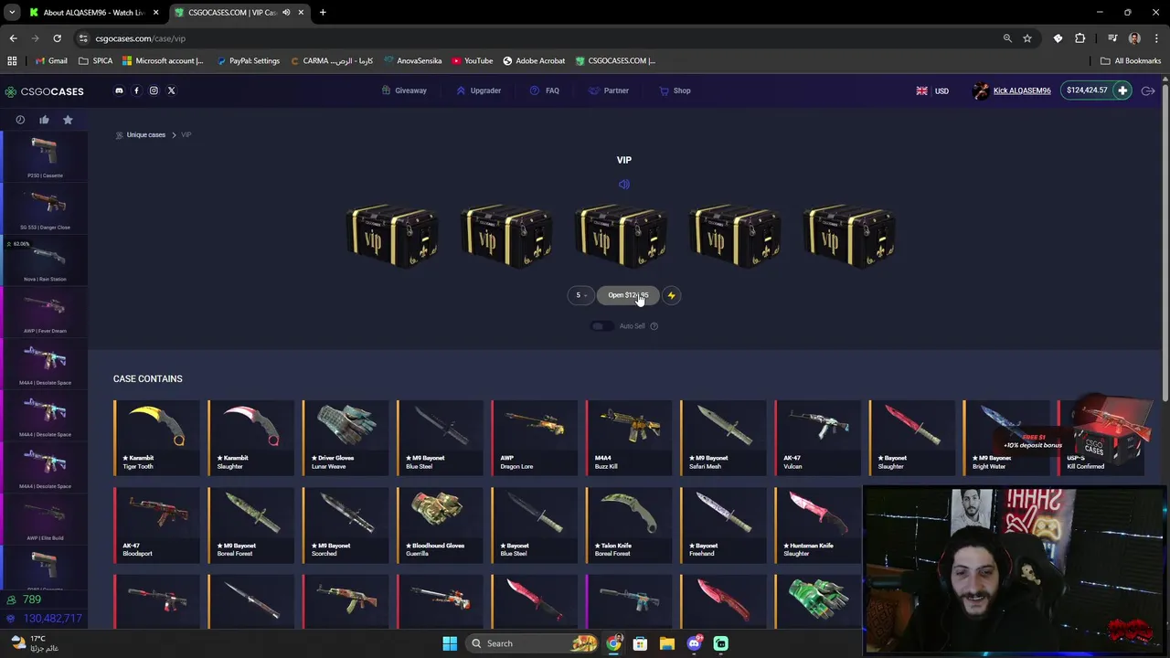Open the Adobe Acrobat bookmark
Screen dimensions: 1170x658
point(534,60)
